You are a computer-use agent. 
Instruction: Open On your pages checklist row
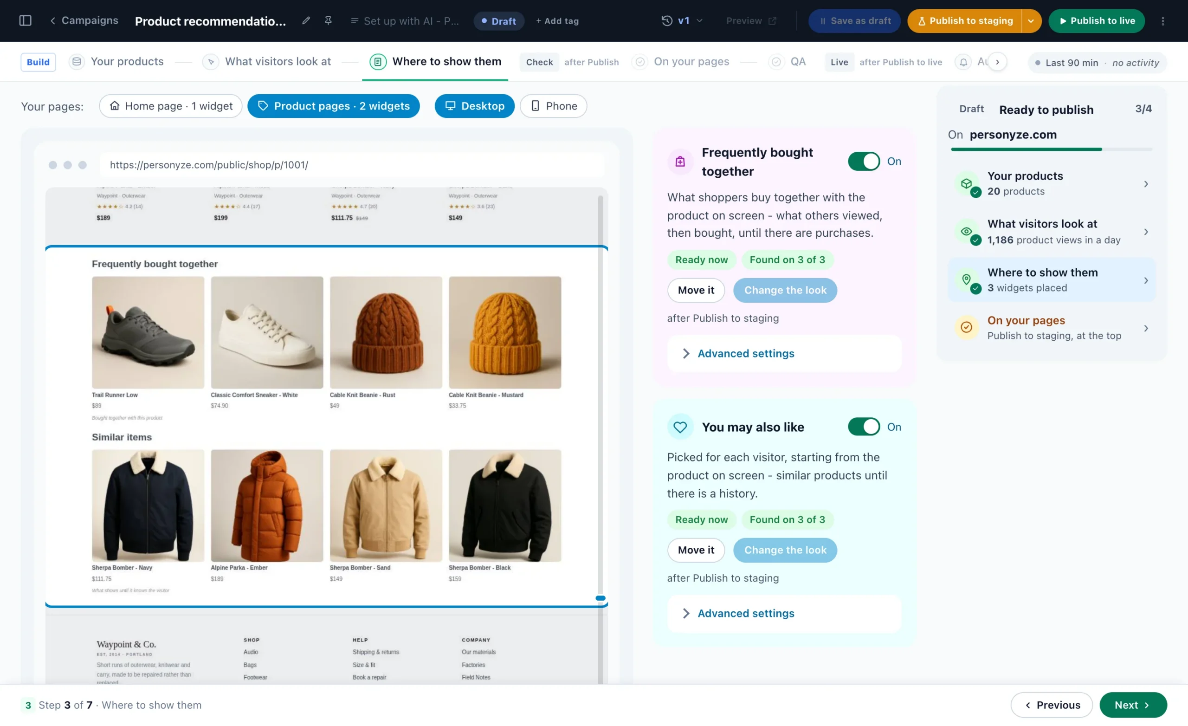[1052, 328]
